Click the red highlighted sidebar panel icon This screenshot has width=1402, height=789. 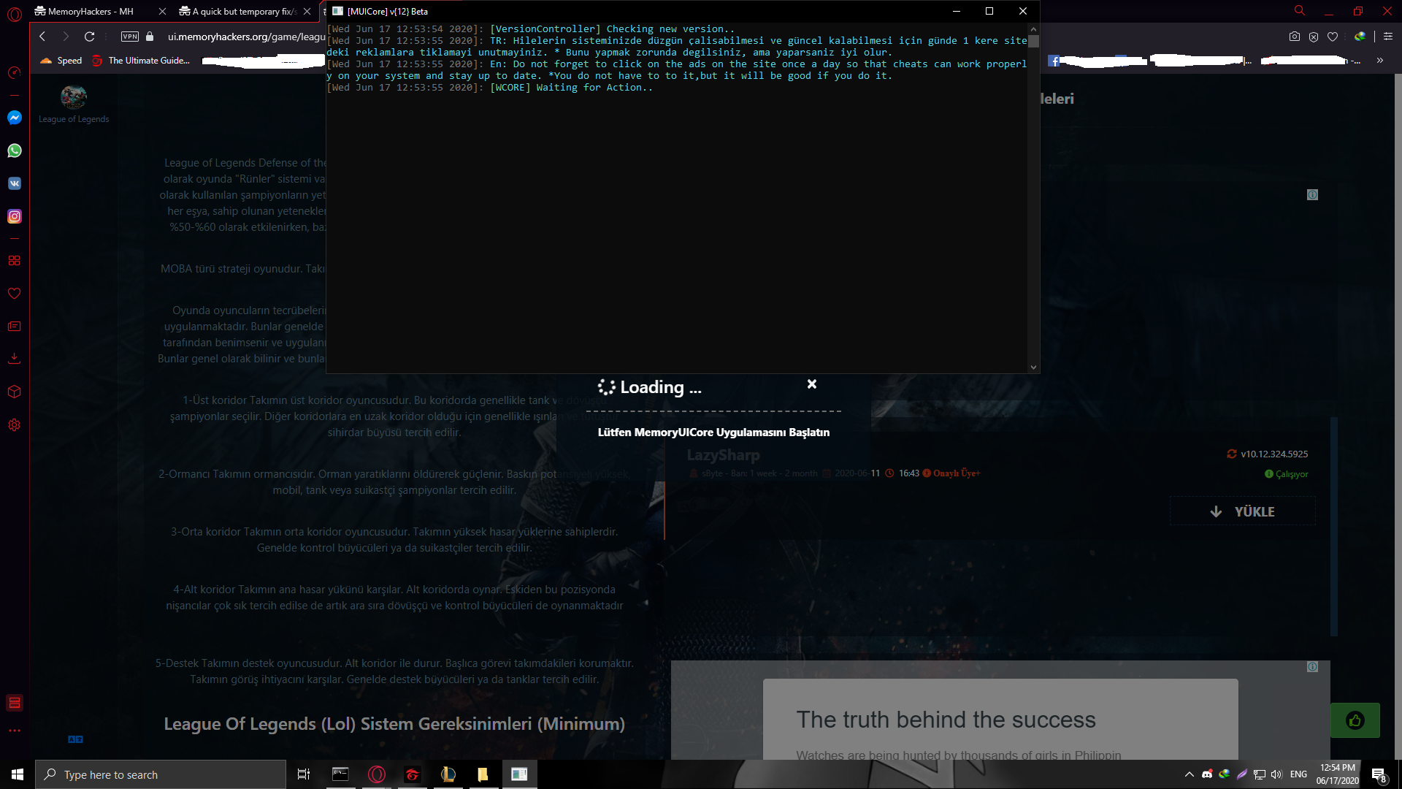click(15, 703)
